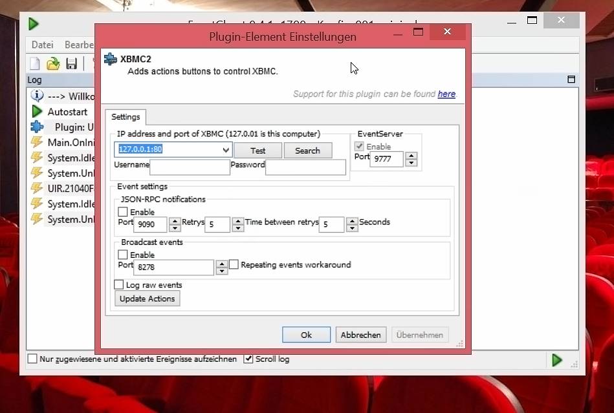
Task: Click the info icon of the Willkommen log entry
Action: pos(37,96)
